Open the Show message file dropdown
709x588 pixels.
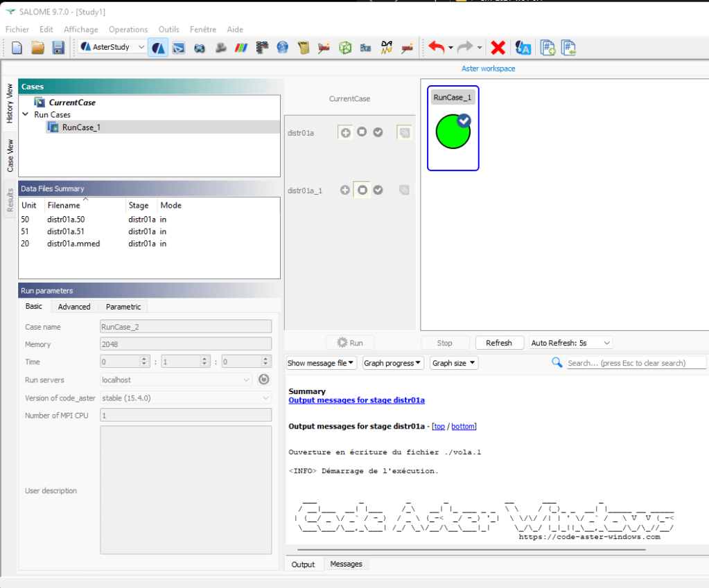coord(322,363)
